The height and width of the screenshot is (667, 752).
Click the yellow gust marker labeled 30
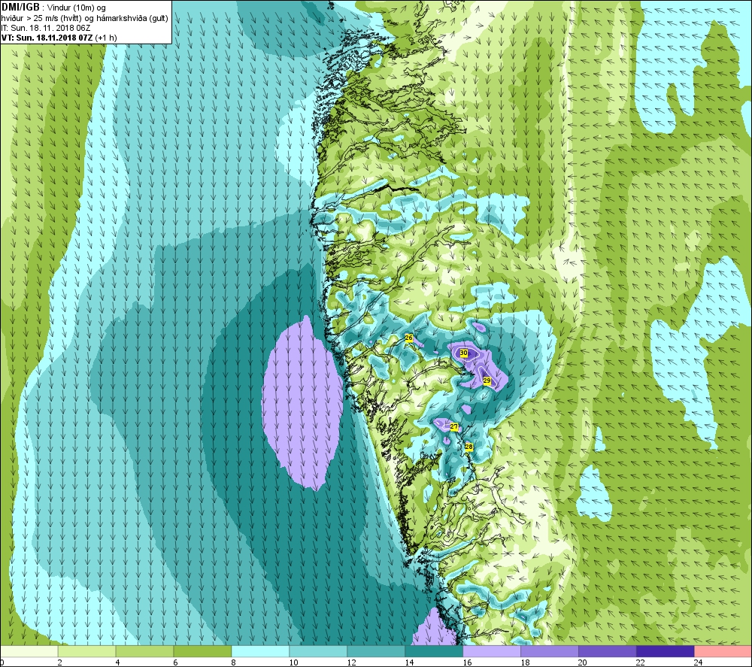pyautogui.click(x=463, y=353)
